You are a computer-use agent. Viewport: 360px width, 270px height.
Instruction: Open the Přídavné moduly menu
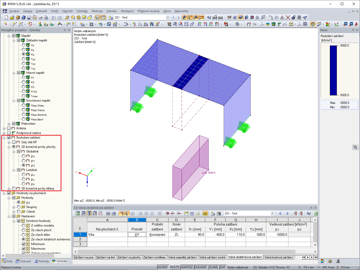[148, 11]
